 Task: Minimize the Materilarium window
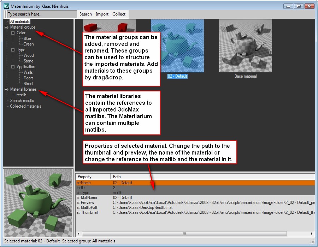[x=288, y=6]
